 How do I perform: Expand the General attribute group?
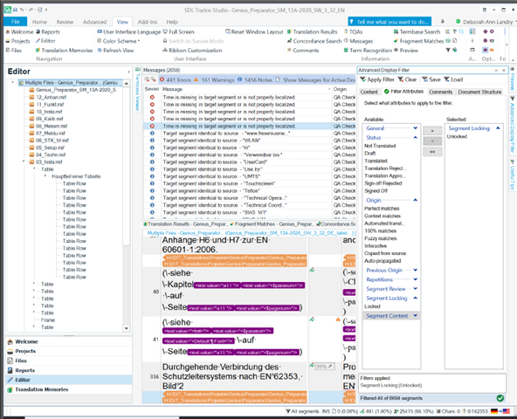pyautogui.click(x=416, y=128)
